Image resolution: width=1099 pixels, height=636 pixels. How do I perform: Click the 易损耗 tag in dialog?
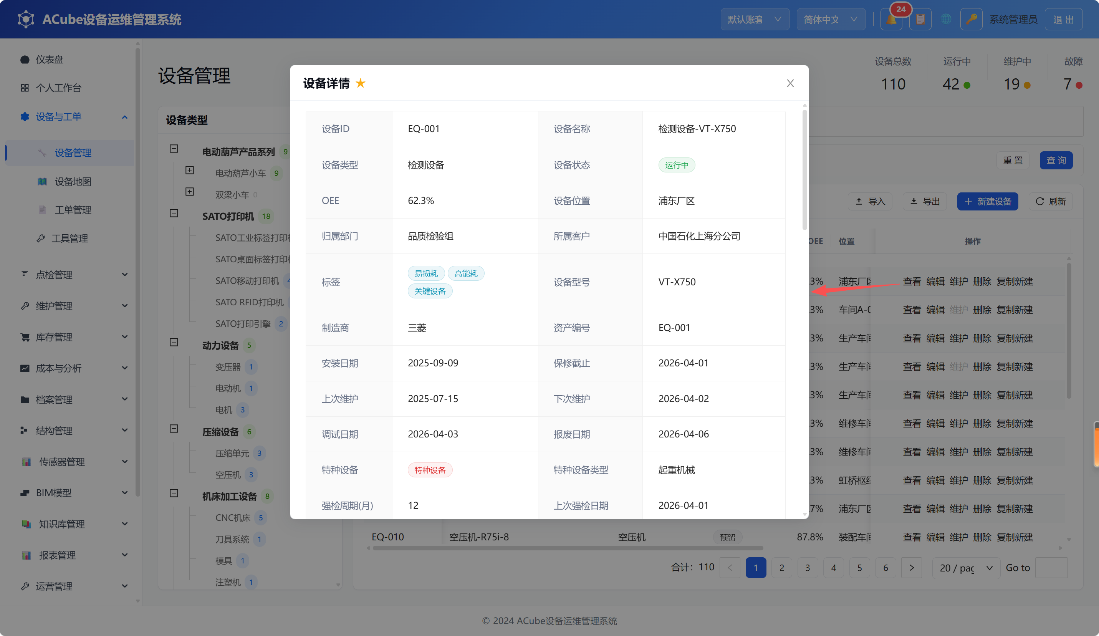[425, 273]
